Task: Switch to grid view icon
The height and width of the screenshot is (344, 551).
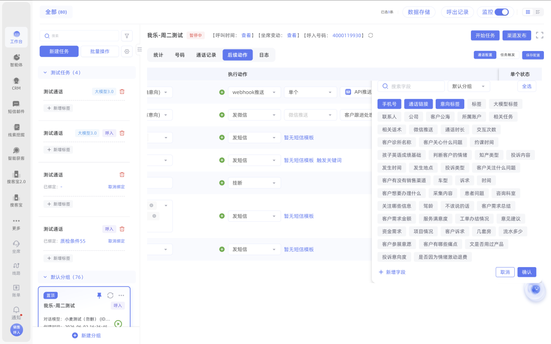Action: (528, 12)
